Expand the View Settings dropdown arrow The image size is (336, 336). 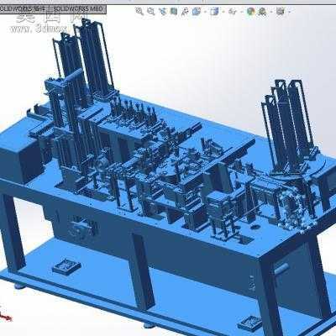point(289,12)
